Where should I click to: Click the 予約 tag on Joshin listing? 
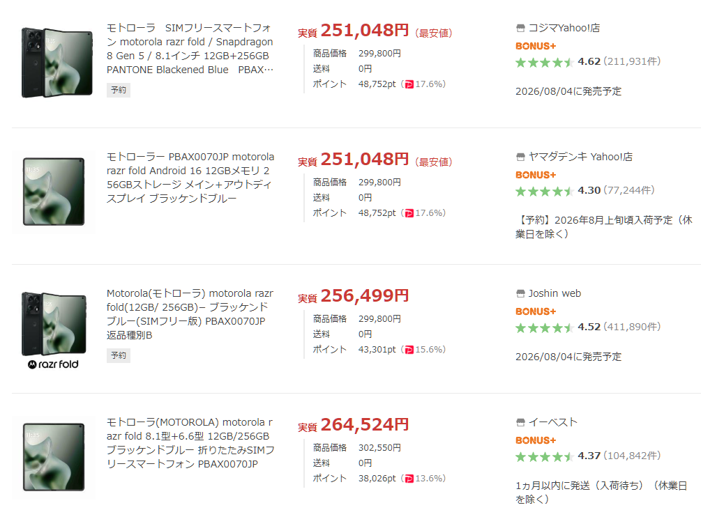tap(119, 356)
